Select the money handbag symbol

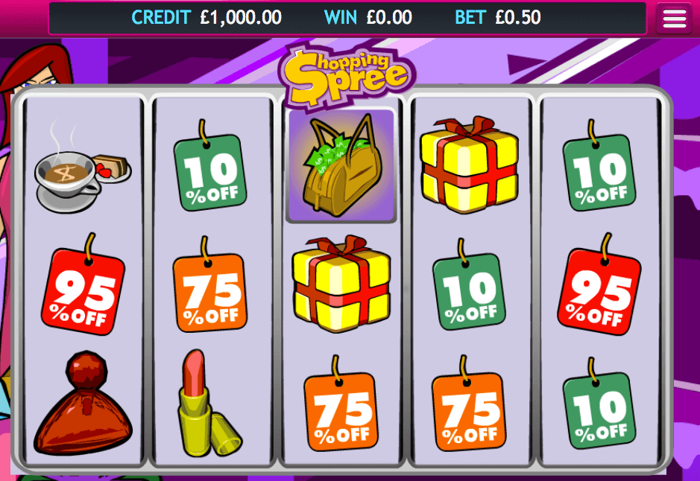tap(341, 165)
